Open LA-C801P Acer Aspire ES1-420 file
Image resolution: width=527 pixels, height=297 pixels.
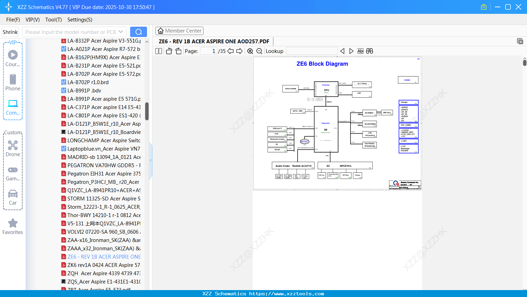point(101,116)
